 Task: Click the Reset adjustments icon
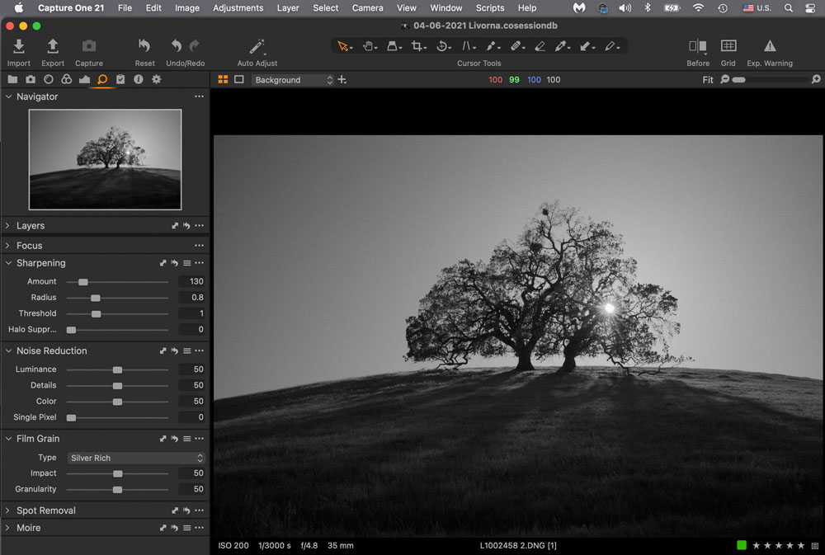tap(144, 46)
